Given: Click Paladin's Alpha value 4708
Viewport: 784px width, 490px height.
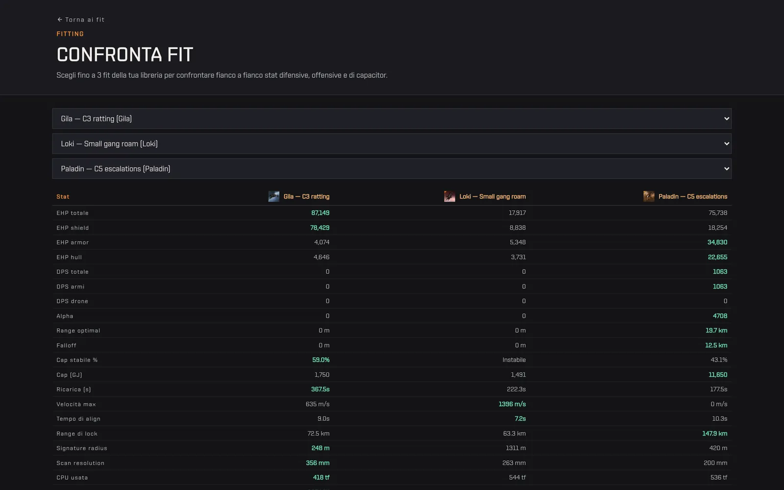Looking at the screenshot, I should 720,316.
